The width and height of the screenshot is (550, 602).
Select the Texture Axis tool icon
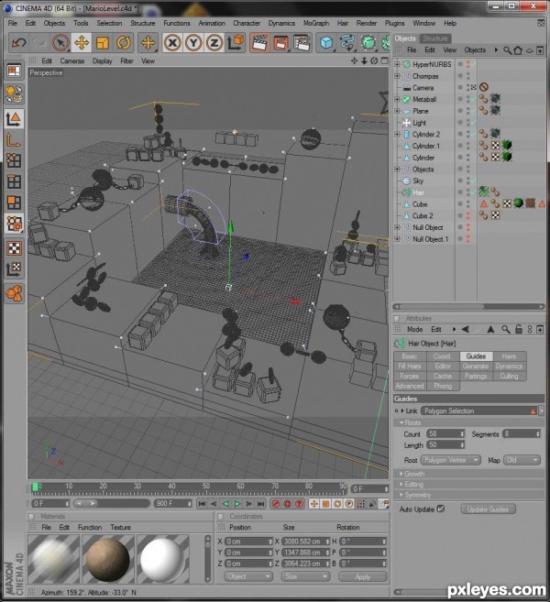pyautogui.click(x=15, y=269)
